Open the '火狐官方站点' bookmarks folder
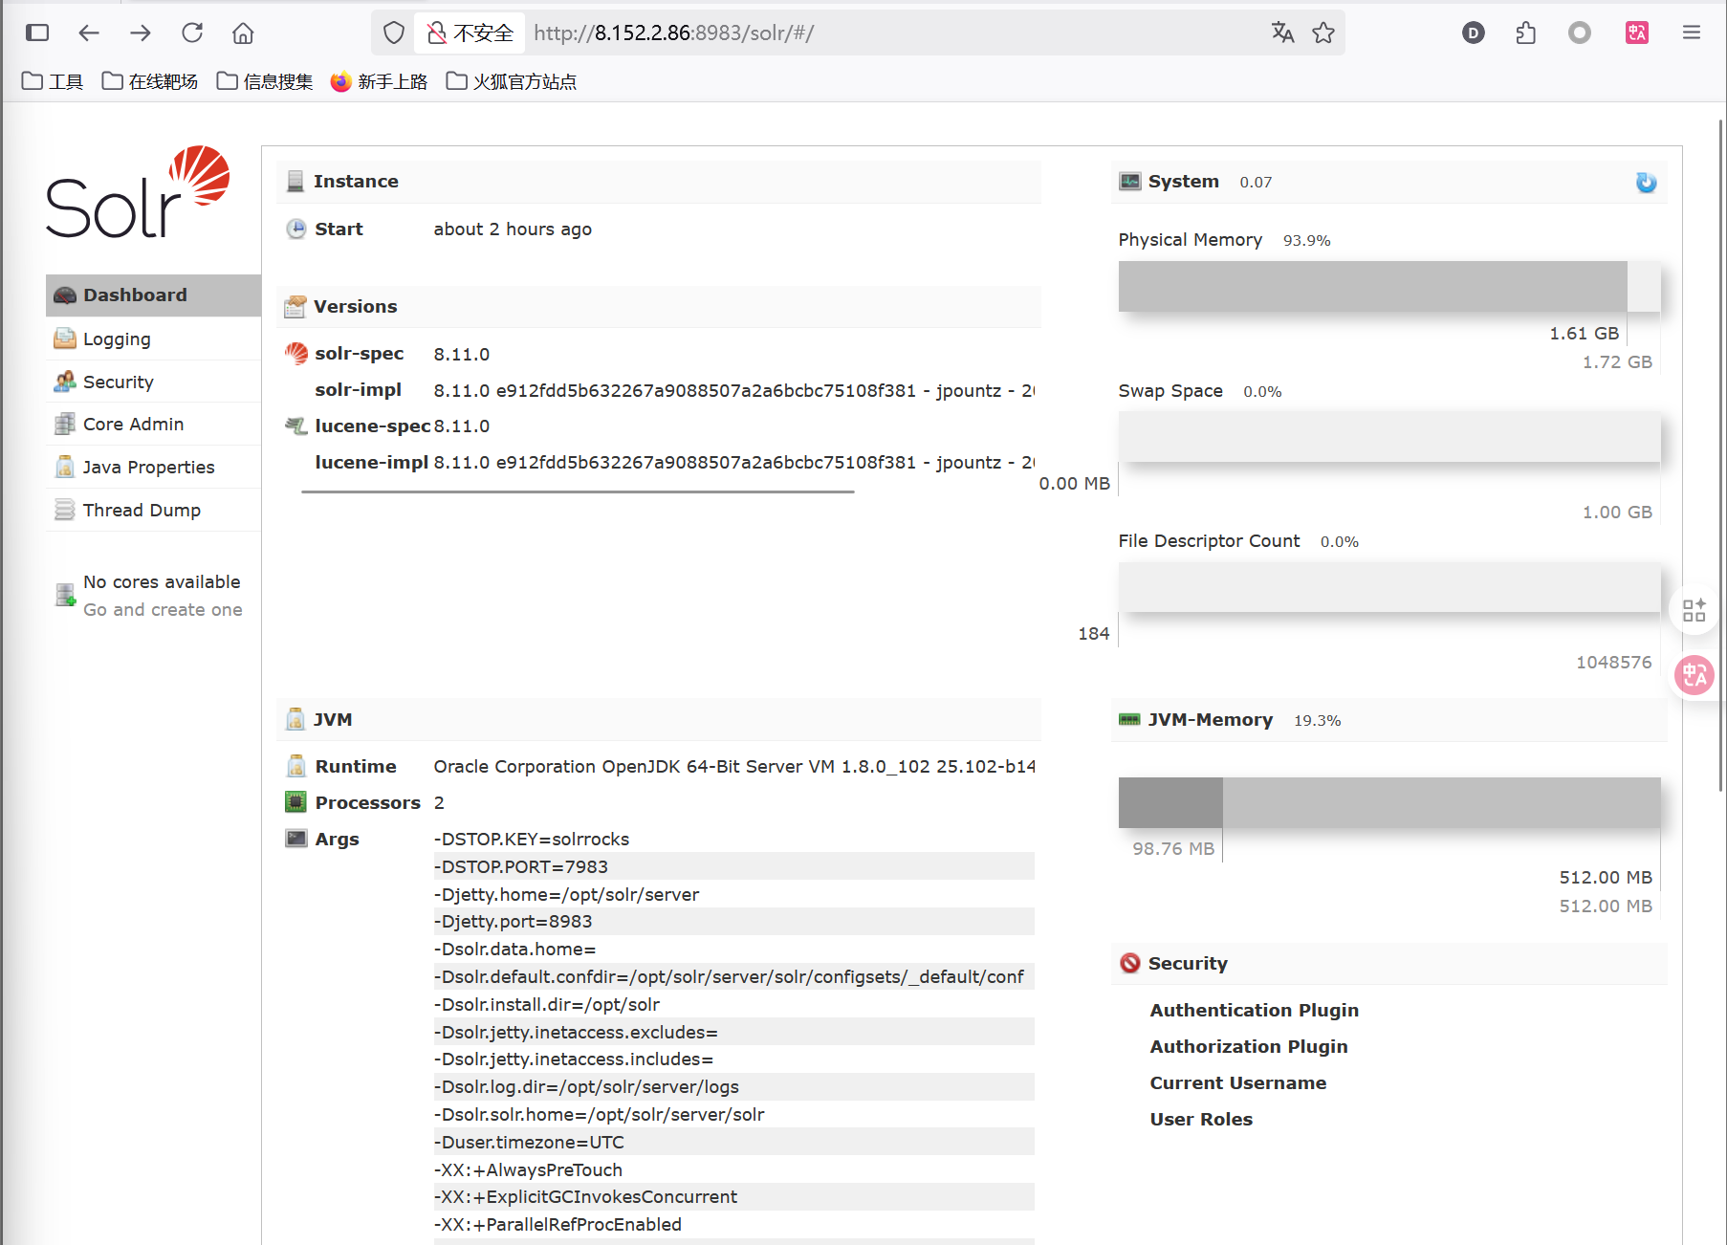 512,81
